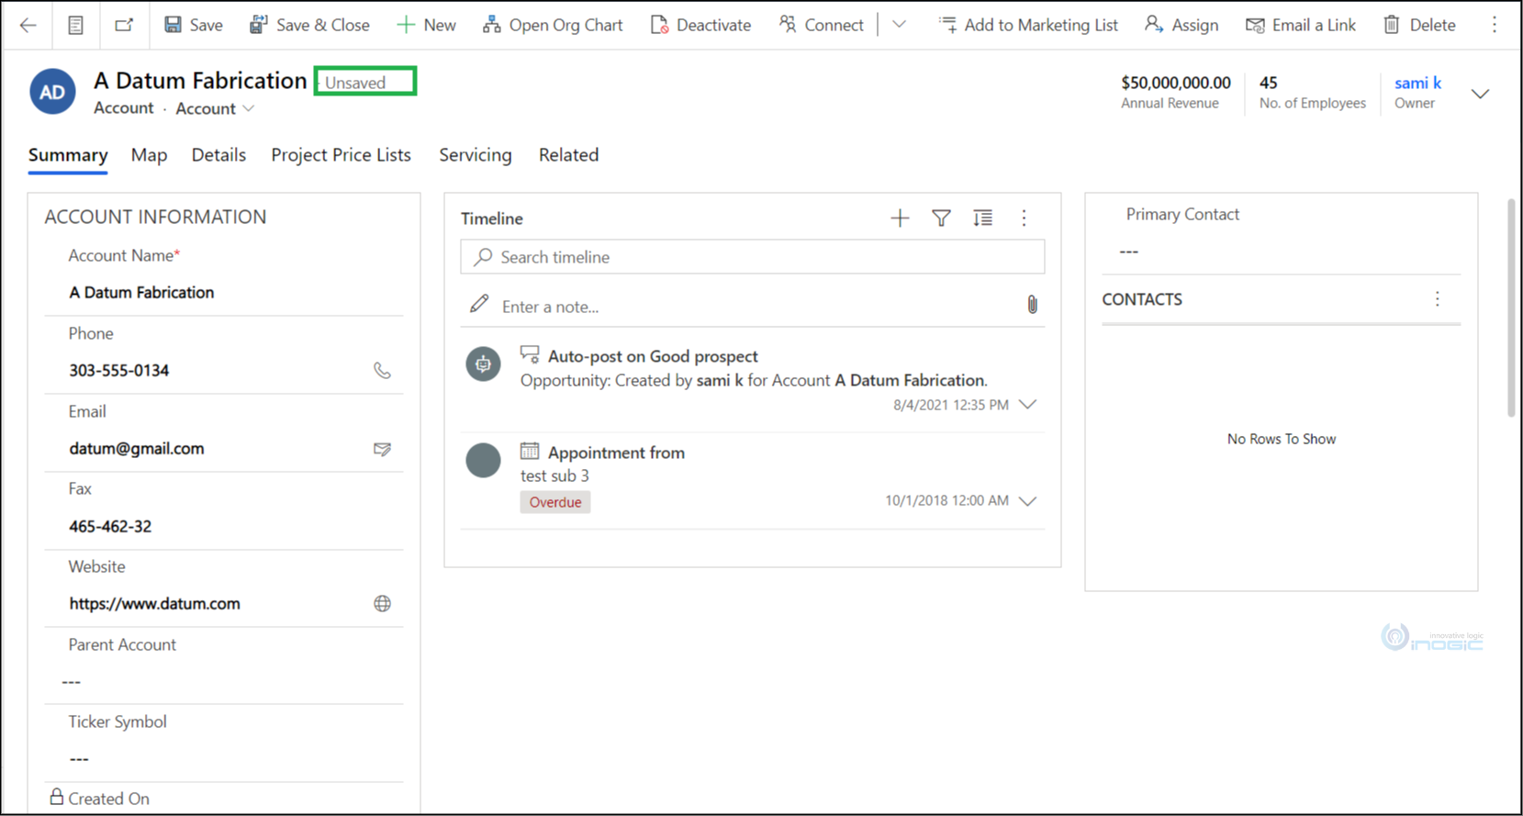Click the Parent Account lookup field
The image size is (1523, 816).
click(224, 682)
